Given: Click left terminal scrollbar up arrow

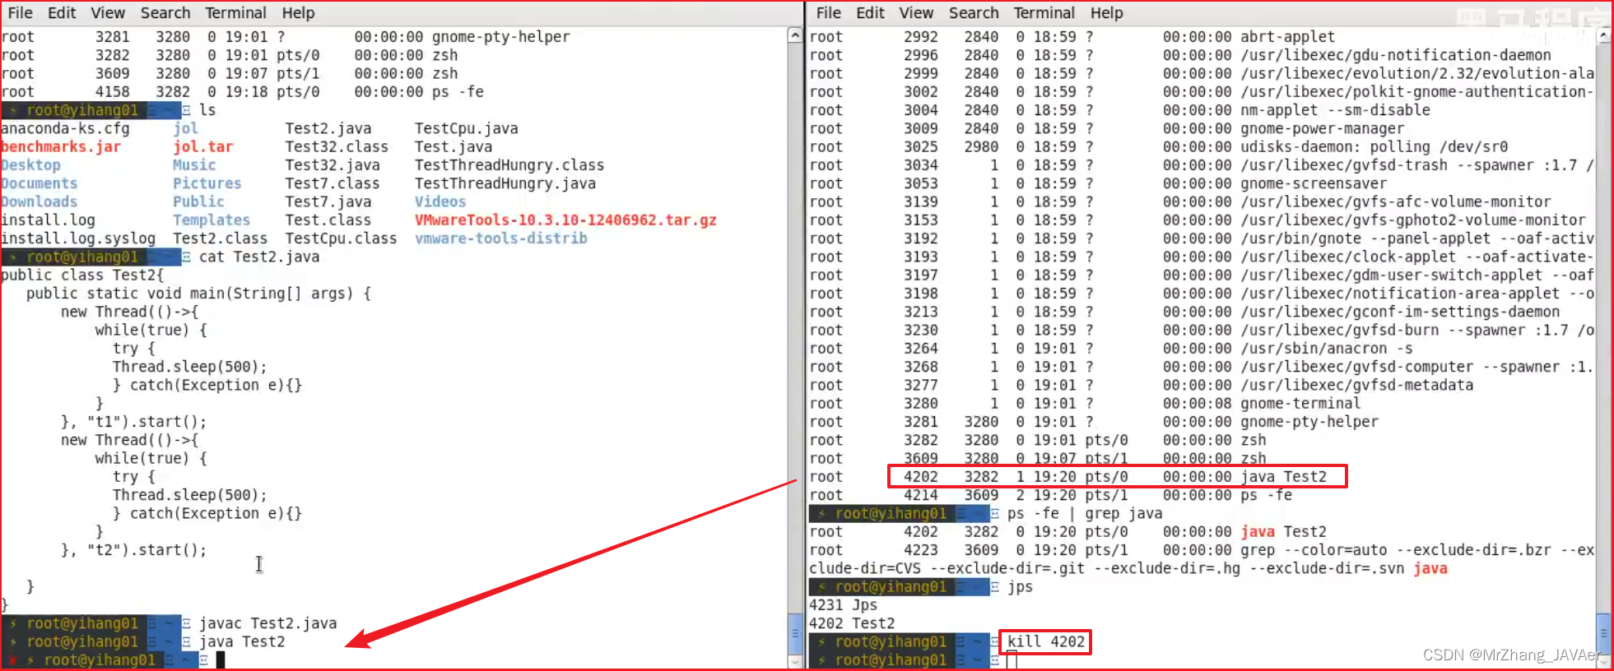Looking at the screenshot, I should click(x=794, y=35).
